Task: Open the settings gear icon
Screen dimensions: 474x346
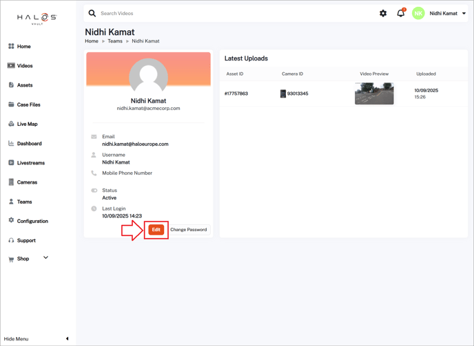Action: click(383, 13)
